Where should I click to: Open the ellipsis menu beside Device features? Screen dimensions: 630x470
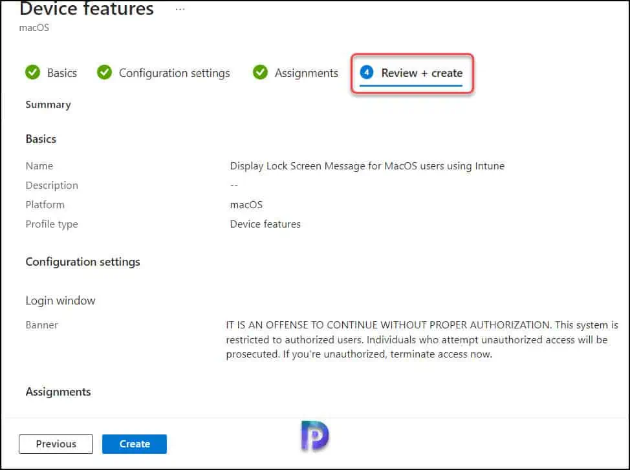[x=180, y=9]
